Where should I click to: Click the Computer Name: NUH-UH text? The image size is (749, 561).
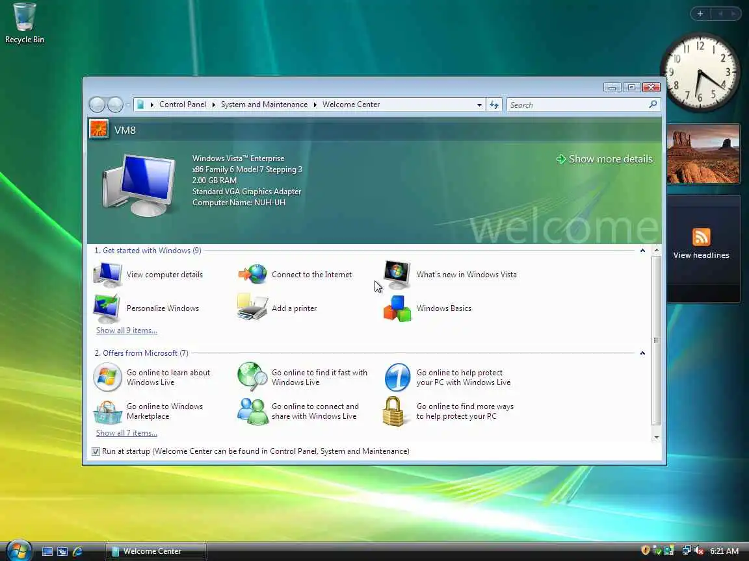tap(239, 203)
